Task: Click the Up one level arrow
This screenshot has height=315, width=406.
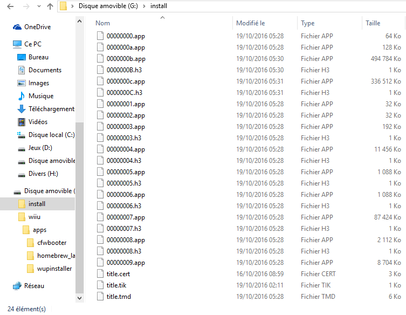Action: [50, 6]
